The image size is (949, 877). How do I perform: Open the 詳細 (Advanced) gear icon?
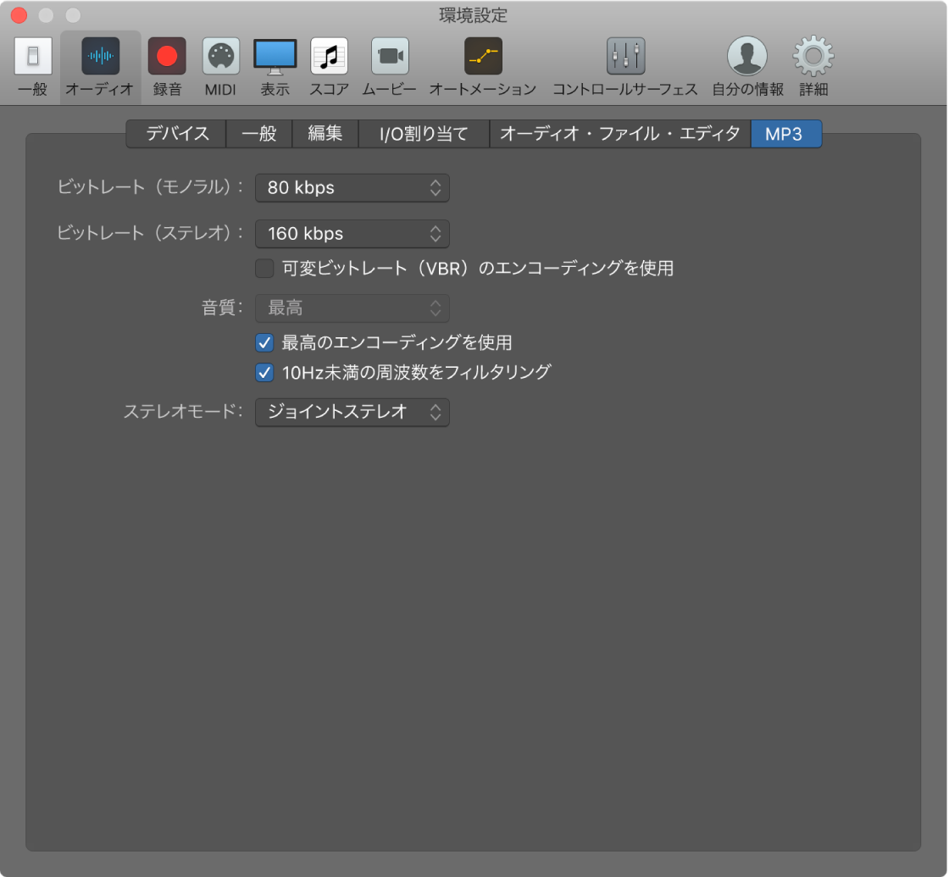coord(813,56)
